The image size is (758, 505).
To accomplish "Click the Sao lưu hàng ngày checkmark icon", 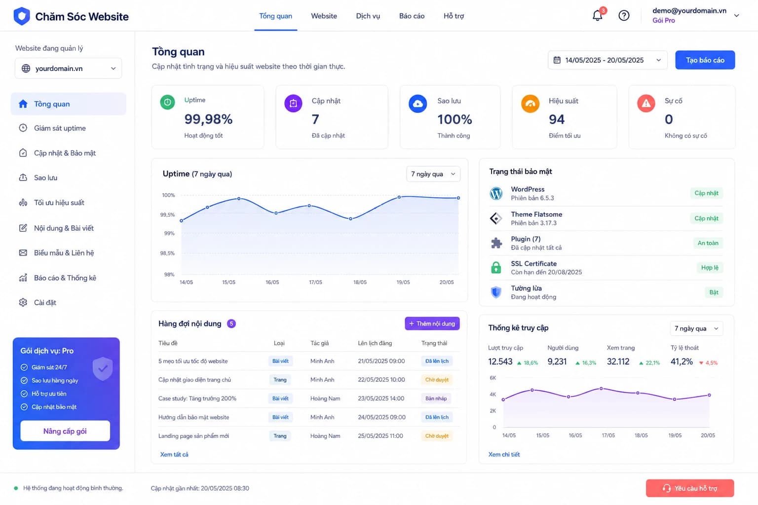I will [24, 381].
